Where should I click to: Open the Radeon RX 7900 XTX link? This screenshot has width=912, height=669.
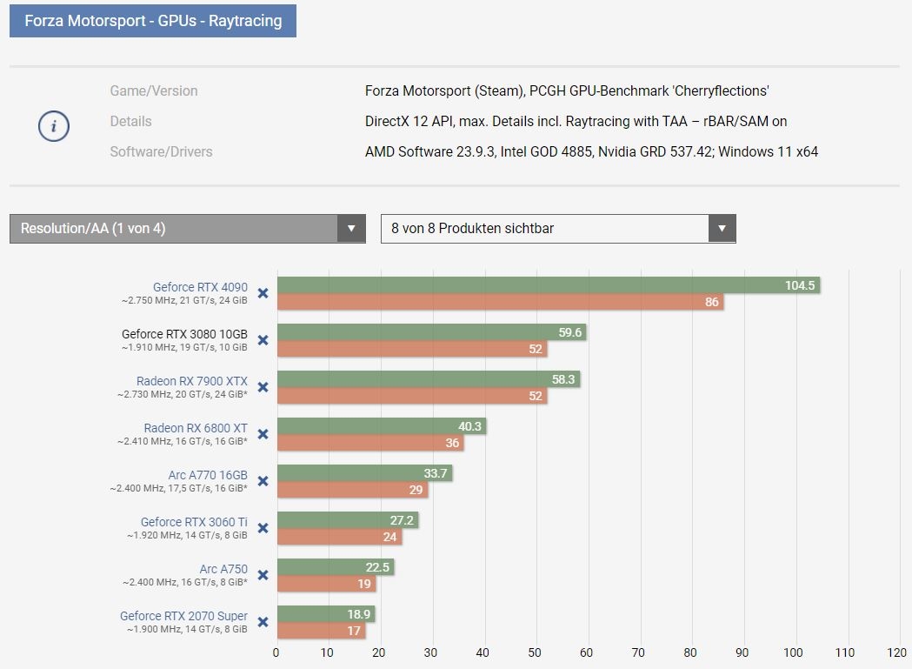tap(192, 381)
